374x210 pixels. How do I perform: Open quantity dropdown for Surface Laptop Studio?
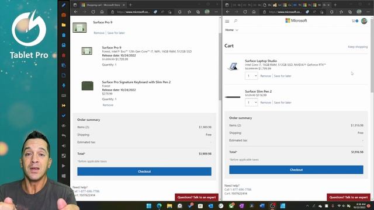click(251, 76)
